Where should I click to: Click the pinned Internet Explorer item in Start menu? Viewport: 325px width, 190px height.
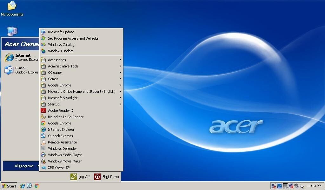[x=21, y=58]
